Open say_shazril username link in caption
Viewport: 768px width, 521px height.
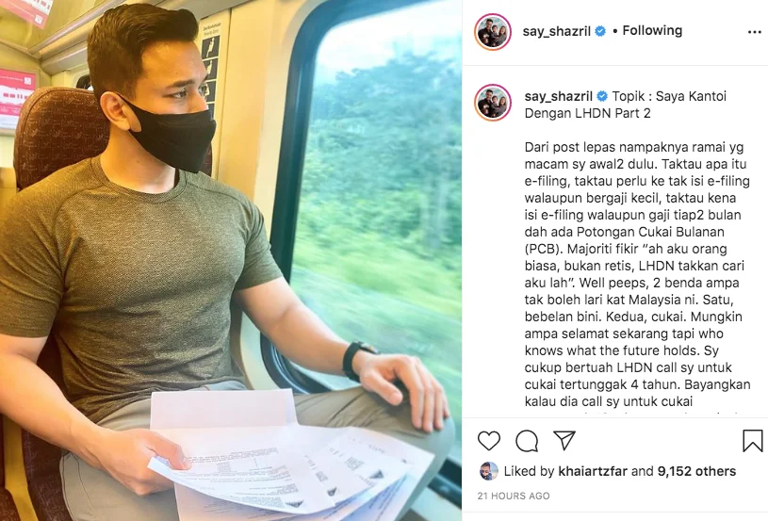click(559, 96)
